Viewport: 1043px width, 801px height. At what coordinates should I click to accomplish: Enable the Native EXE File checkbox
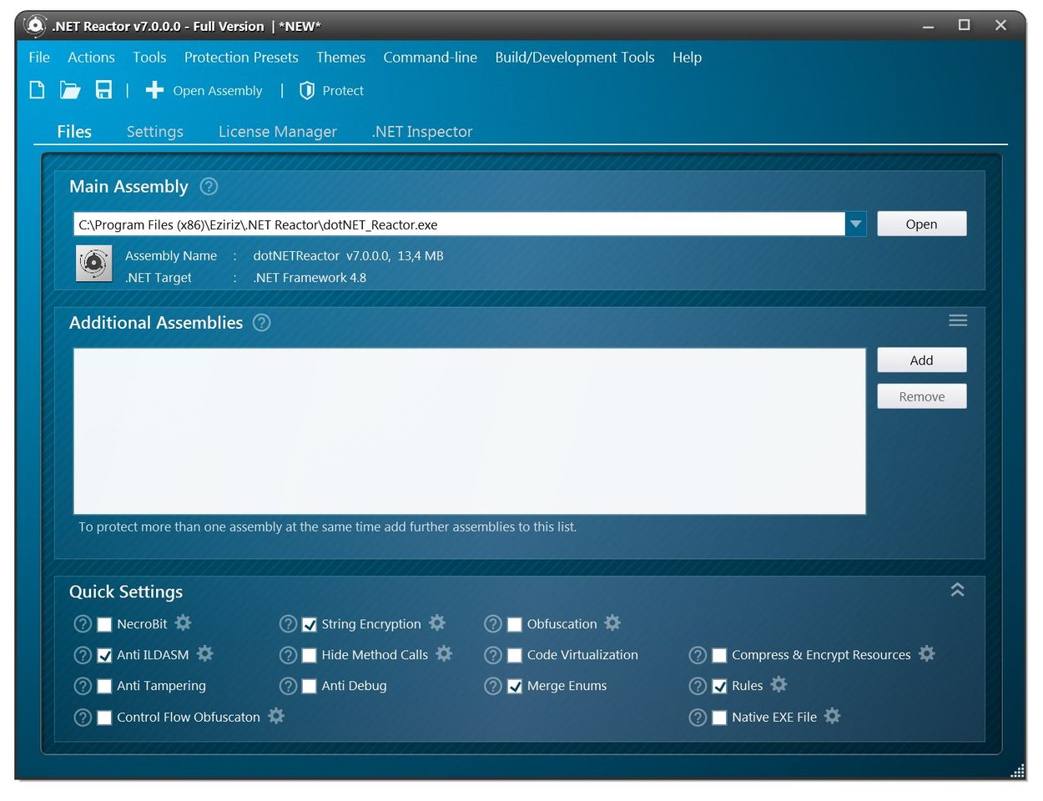point(719,718)
